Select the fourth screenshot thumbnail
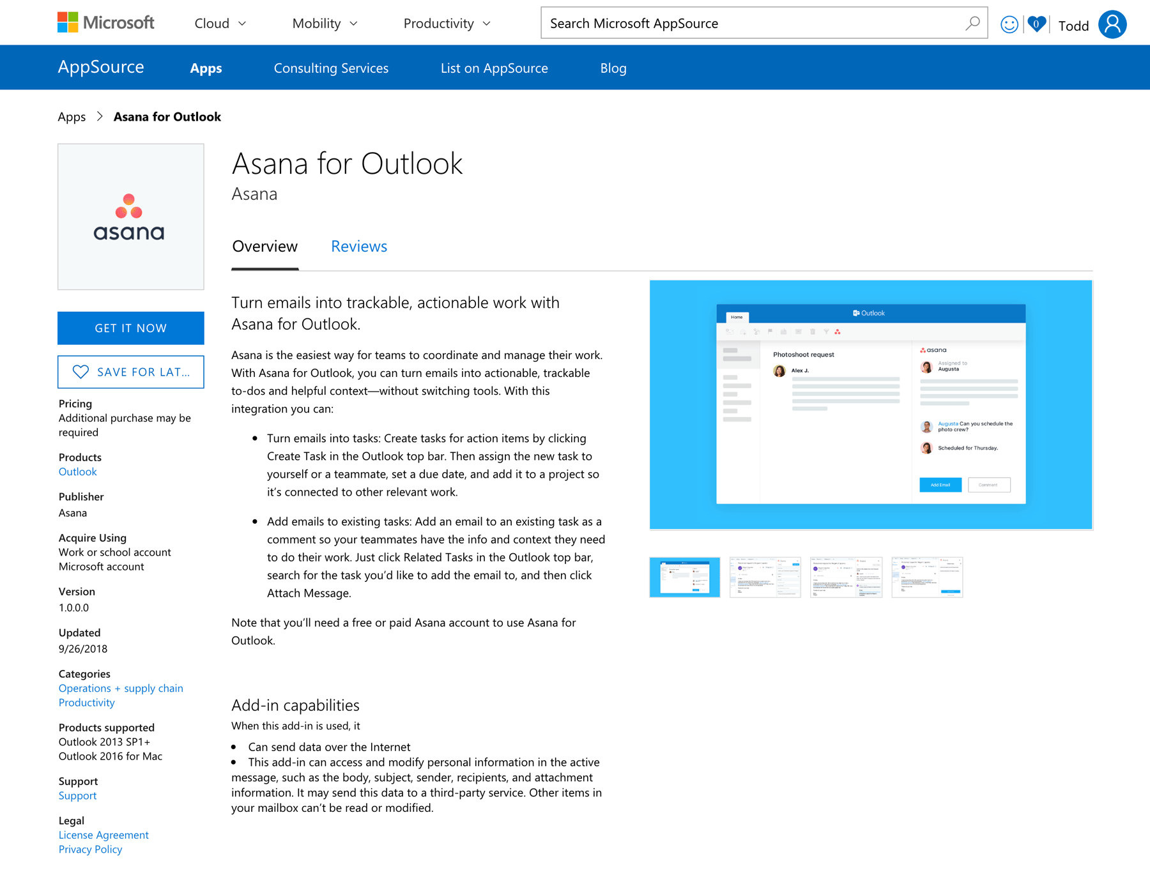This screenshot has height=893, width=1150. click(927, 577)
